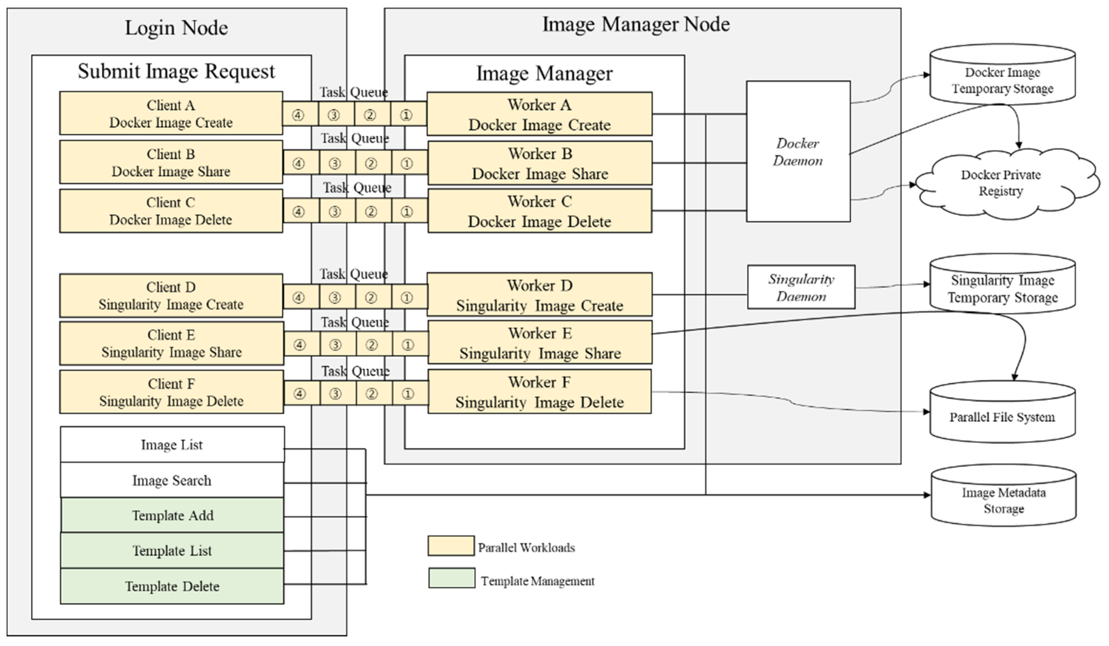
Task: Click the Singularity Daemon box
Action: click(x=801, y=287)
